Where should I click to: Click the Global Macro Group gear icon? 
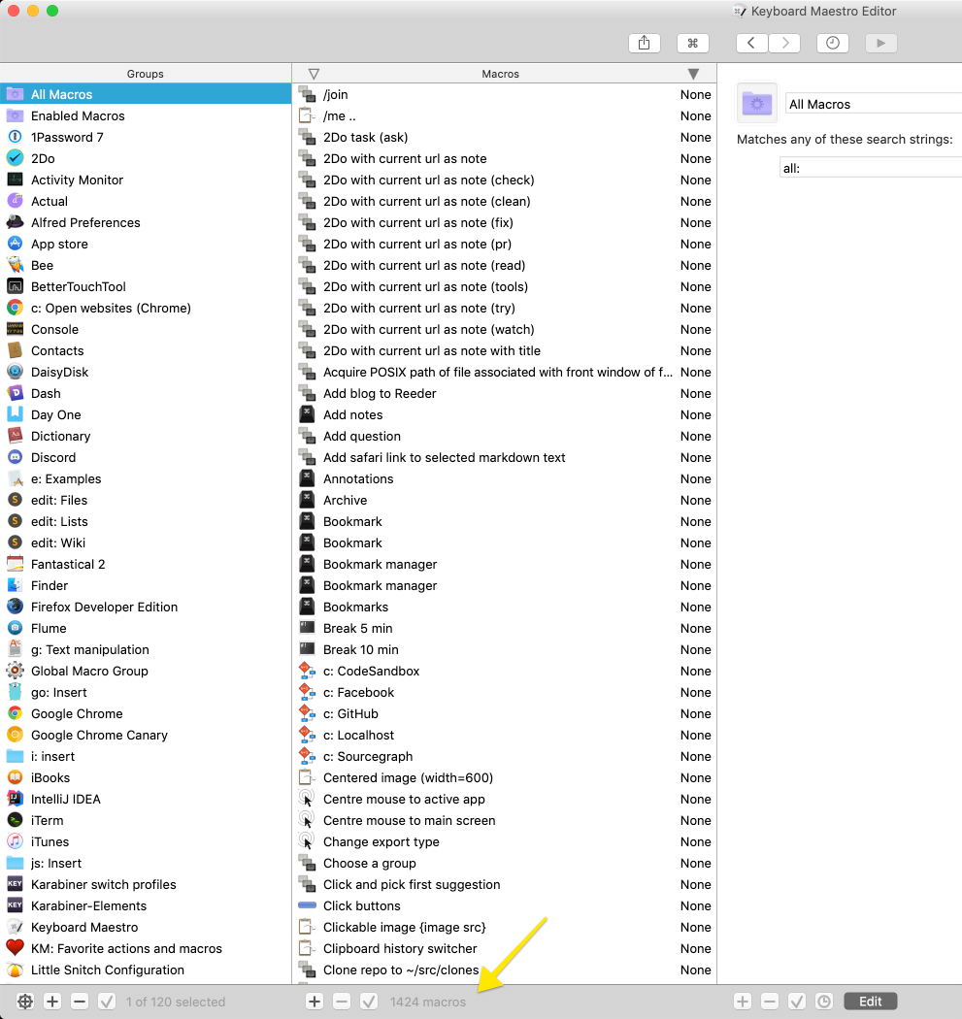click(x=15, y=671)
